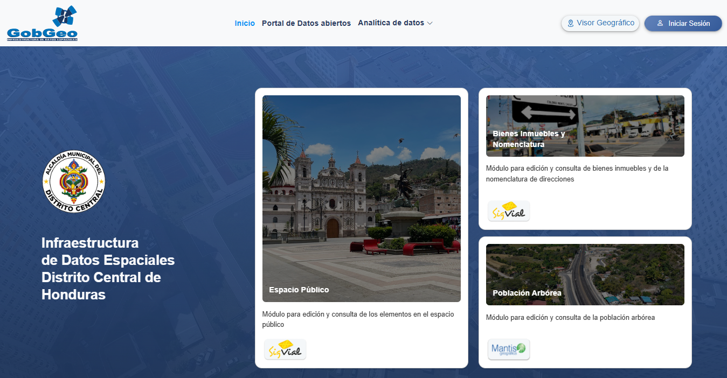Viewport: 727px width, 378px height.
Task: Select the Población Arbórea title label
Action: pyautogui.click(x=527, y=293)
